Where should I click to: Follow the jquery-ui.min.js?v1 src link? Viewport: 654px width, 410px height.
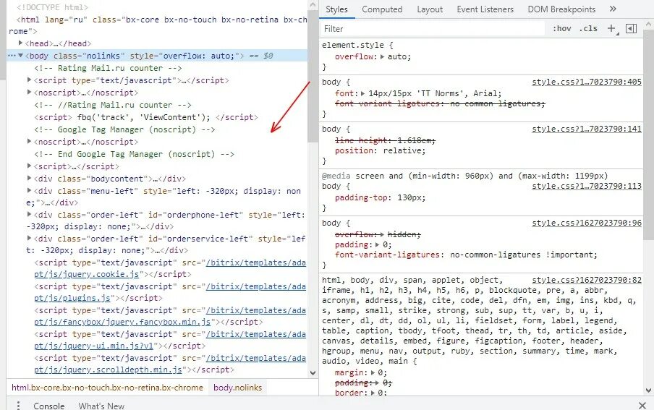pyautogui.click(x=94, y=346)
